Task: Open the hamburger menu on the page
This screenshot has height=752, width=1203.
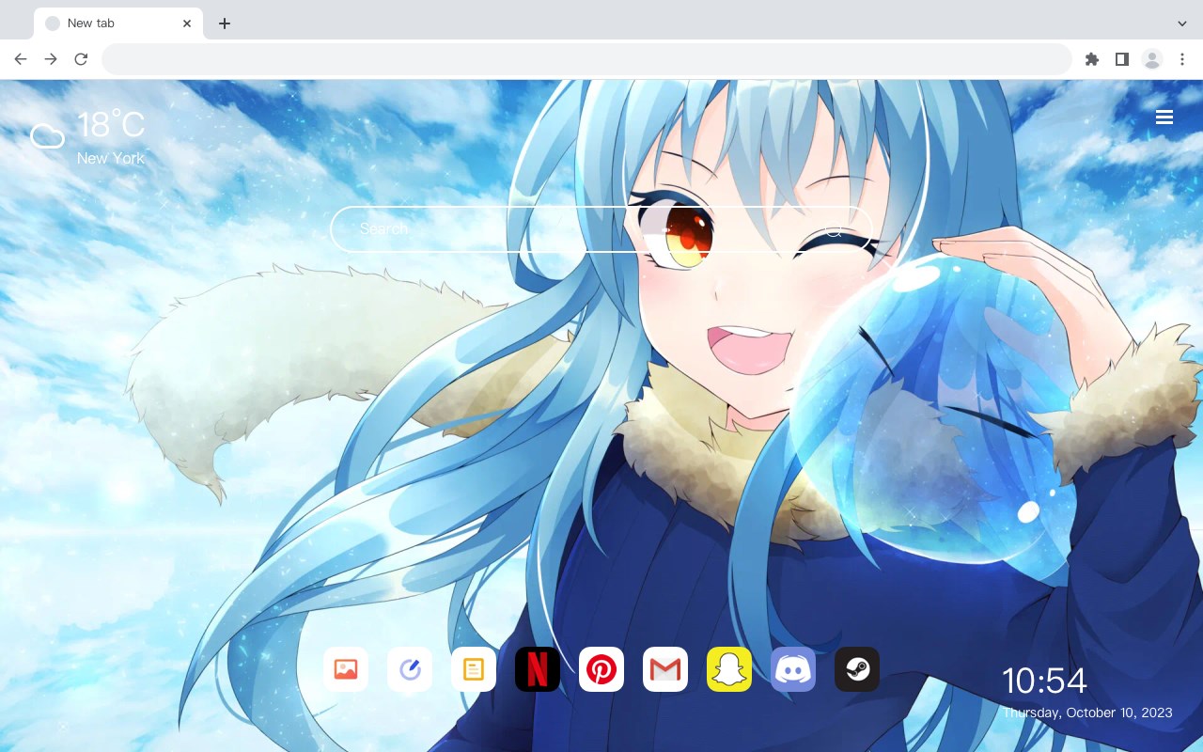Action: coord(1164,117)
